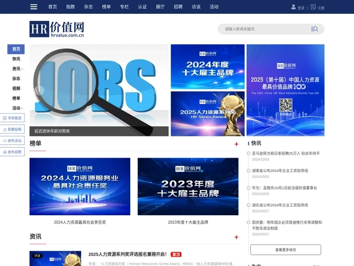Open the 2025人力资源系列奖 banner
This screenshot has height=266, width=354.
tap(207, 114)
